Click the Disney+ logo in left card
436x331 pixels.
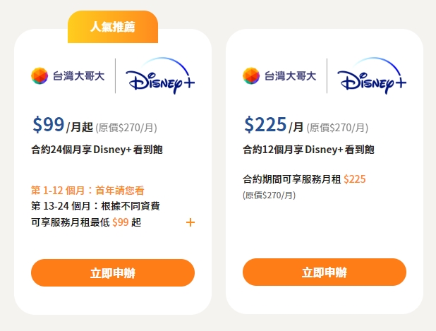(x=160, y=76)
